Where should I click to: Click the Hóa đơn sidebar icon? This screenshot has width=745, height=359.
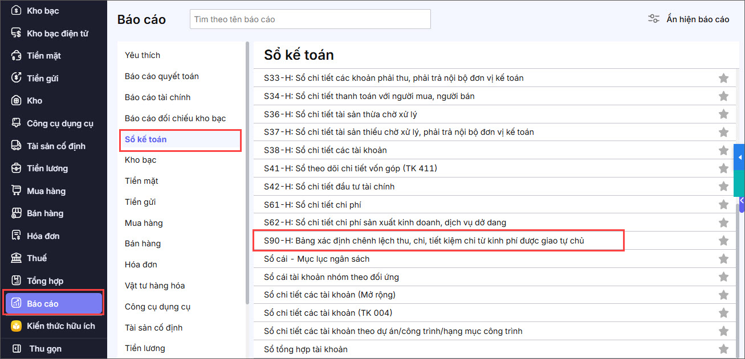coord(17,236)
